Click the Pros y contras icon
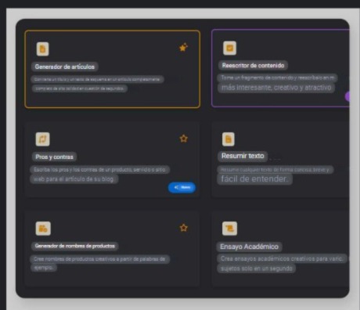Viewport: 360px width, 310px height. tap(42, 139)
